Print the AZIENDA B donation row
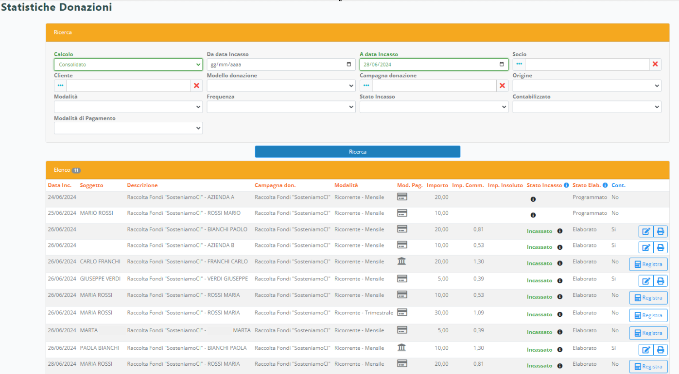 tap(660, 247)
